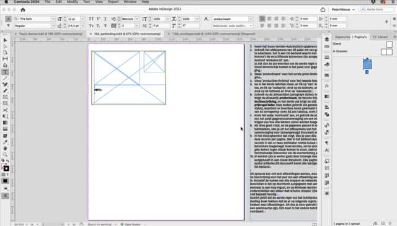This screenshot has height=226, width=397.
Task: Select the Type tool
Action: pos(5,72)
